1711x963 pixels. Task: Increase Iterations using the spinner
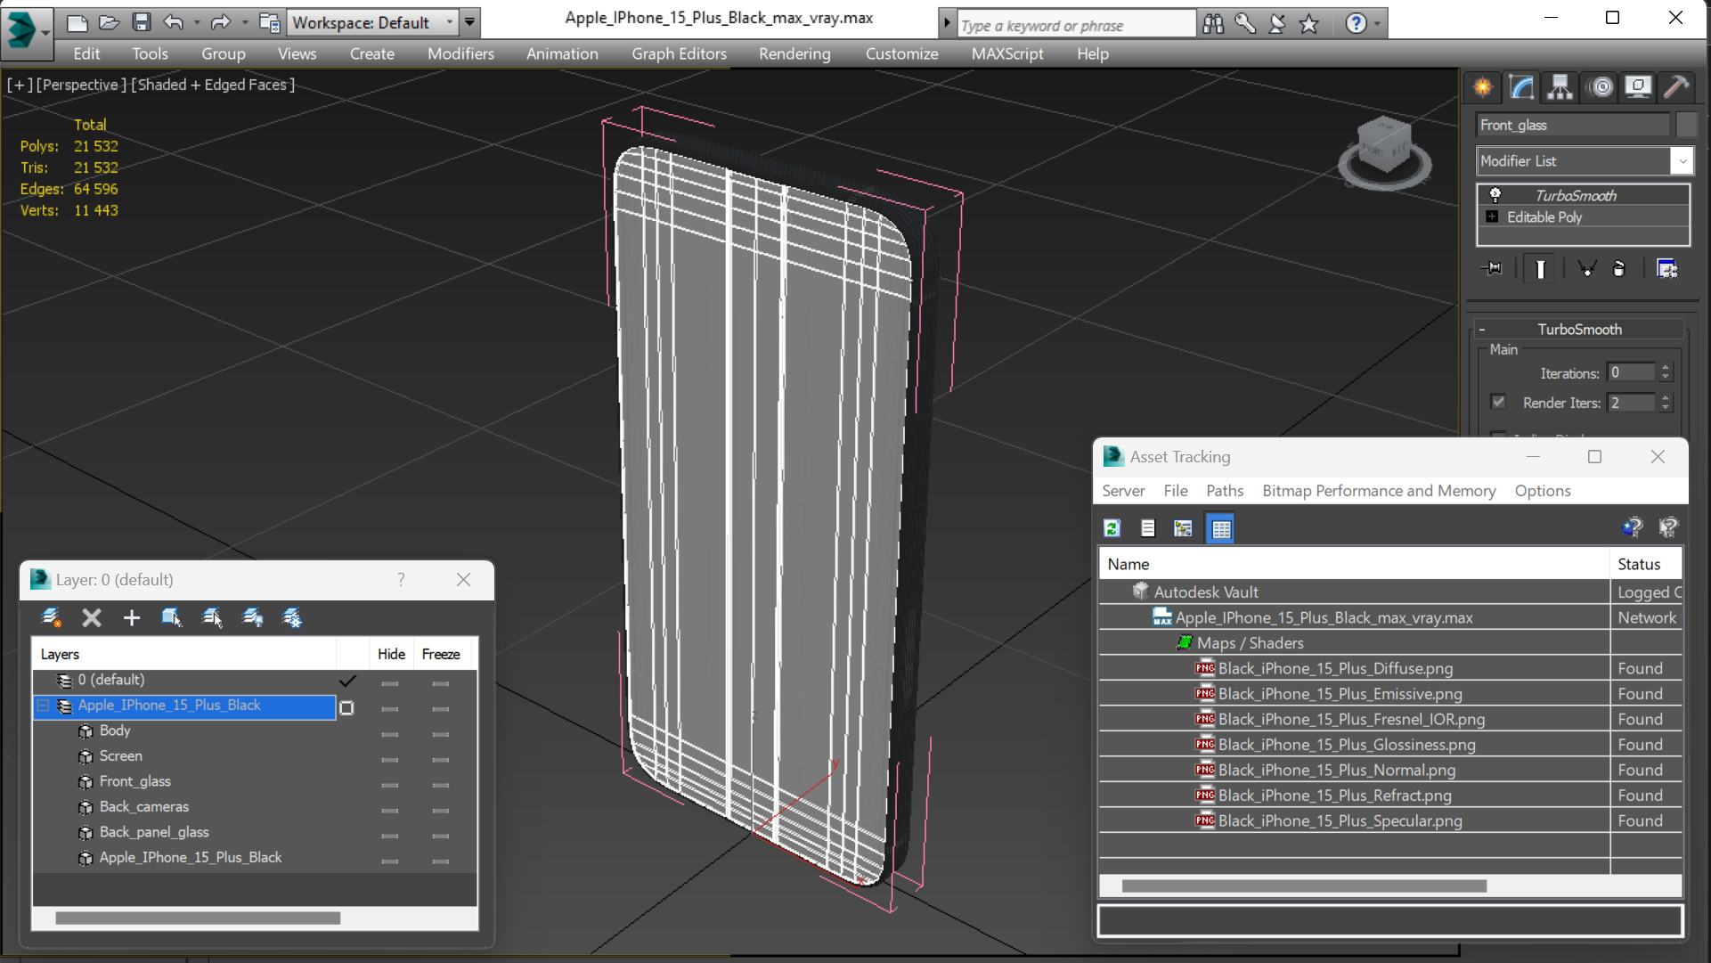pyautogui.click(x=1666, y=367)
